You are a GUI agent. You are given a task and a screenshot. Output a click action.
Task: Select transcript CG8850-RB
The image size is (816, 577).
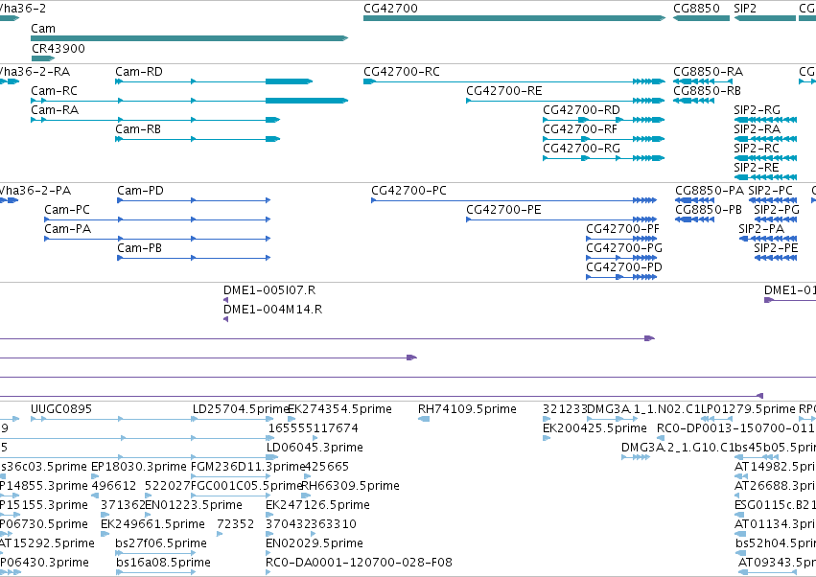coord(693,101)
